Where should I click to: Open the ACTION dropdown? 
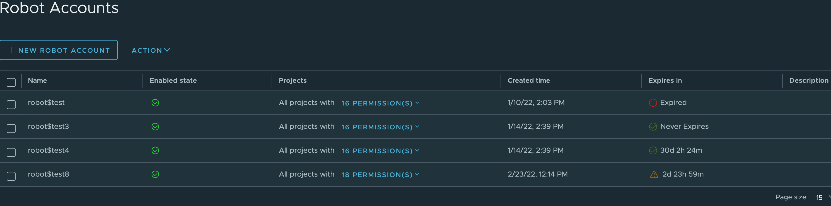click(150, 50)
